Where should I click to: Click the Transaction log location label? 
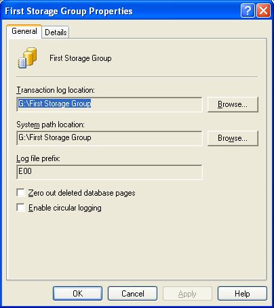point(56,90)
